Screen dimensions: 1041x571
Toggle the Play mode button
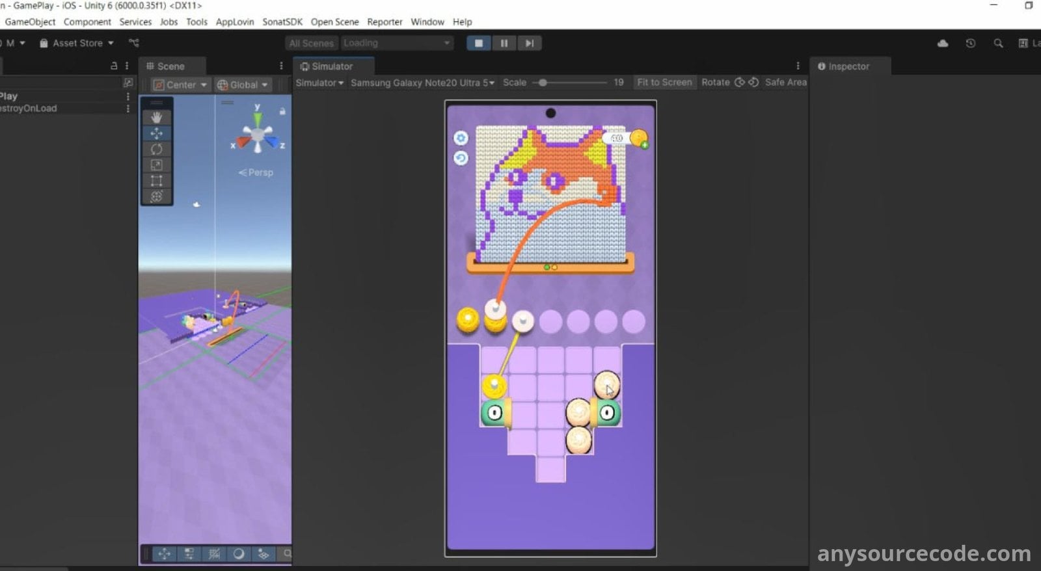[479, 44]
